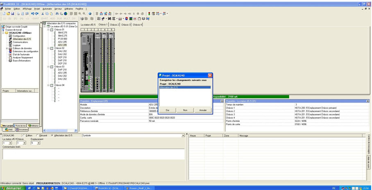This screenshot has width=372, height=190.
Task: Collapse the Châssis 02 tree node
Action: 48,48
